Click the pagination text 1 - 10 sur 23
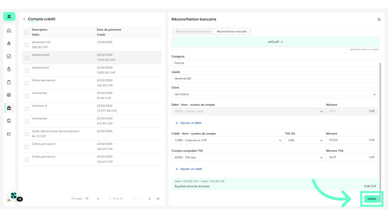The image size is (388, 218). point(116,199)
